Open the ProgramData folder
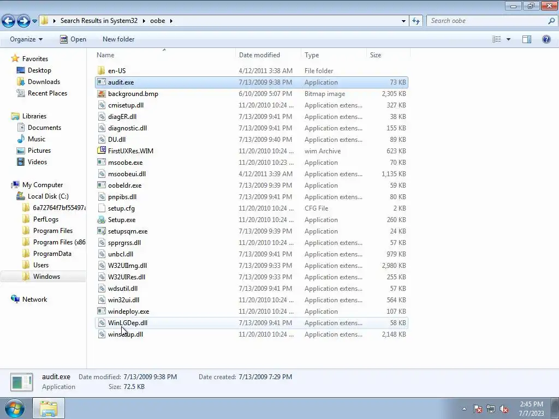This screenshot has height=419, width=559. (x=52, y=254)
